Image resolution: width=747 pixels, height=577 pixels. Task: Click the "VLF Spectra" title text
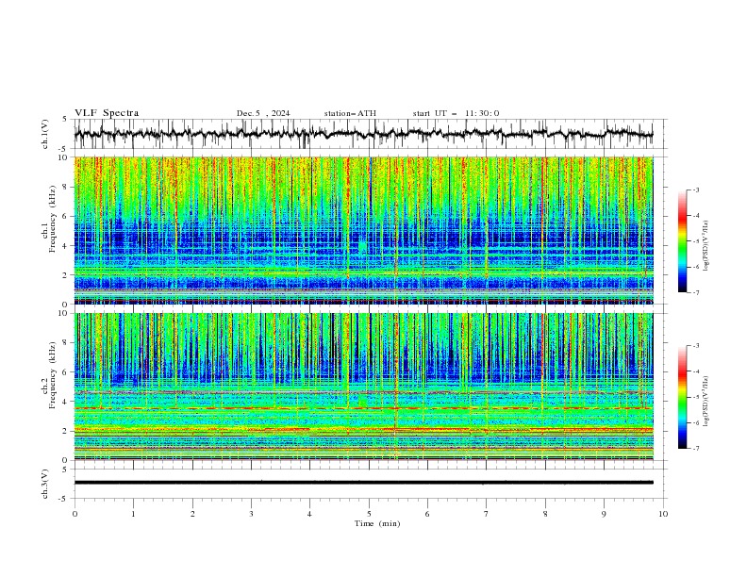(107, 113)
